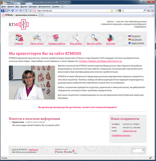Viewport: 156px width, 161px height.
Task: Click the Kaspersky K toolbar icon
Action: [149, 10]
